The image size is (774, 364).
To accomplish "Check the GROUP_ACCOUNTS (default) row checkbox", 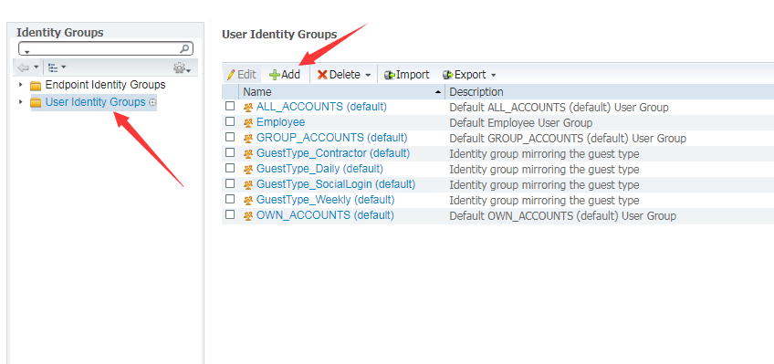I will (x=230, y=137).
